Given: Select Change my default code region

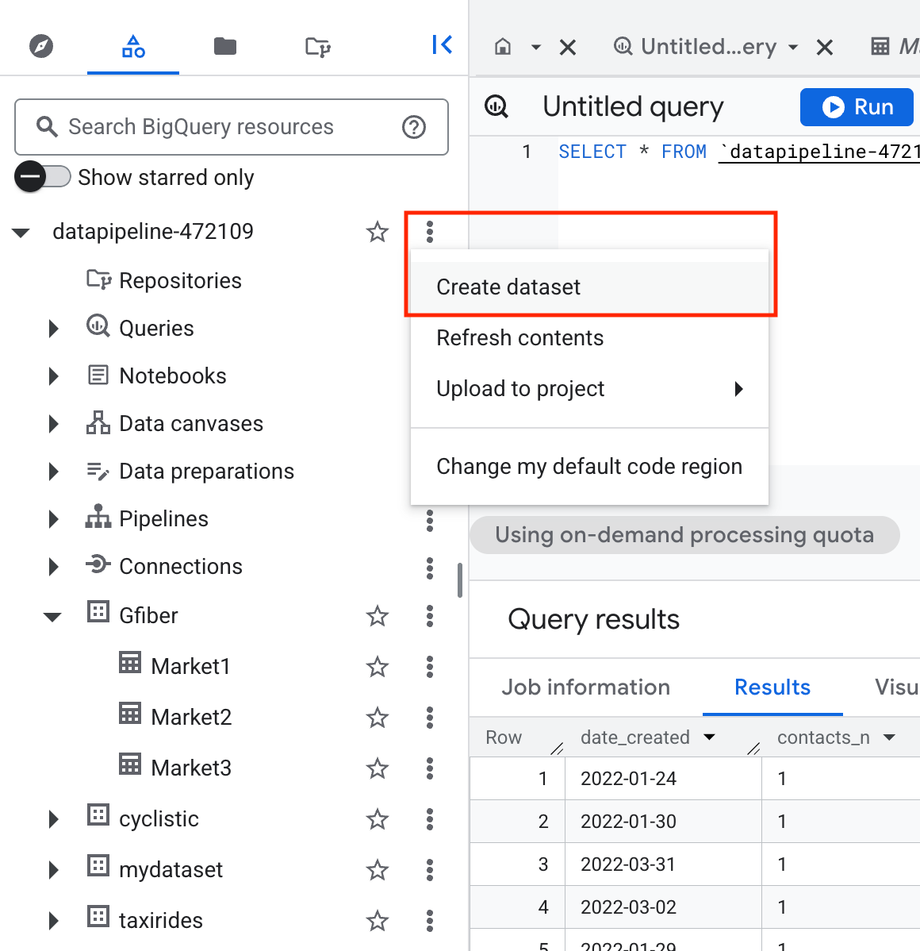Looking at the screenshot, I should (x=589, y=467).
